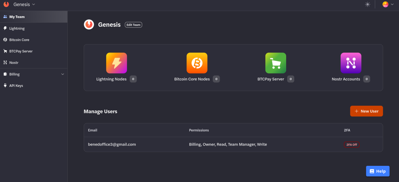Image resolution: width=399 pixels, height=182 pixels.
Task: Open the BTCPay Server cart tile icon
Action: (x=276, y=63)
